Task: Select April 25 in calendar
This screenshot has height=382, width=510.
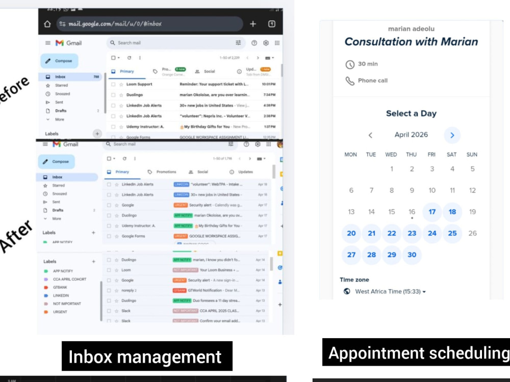Action: click(452, 234)
